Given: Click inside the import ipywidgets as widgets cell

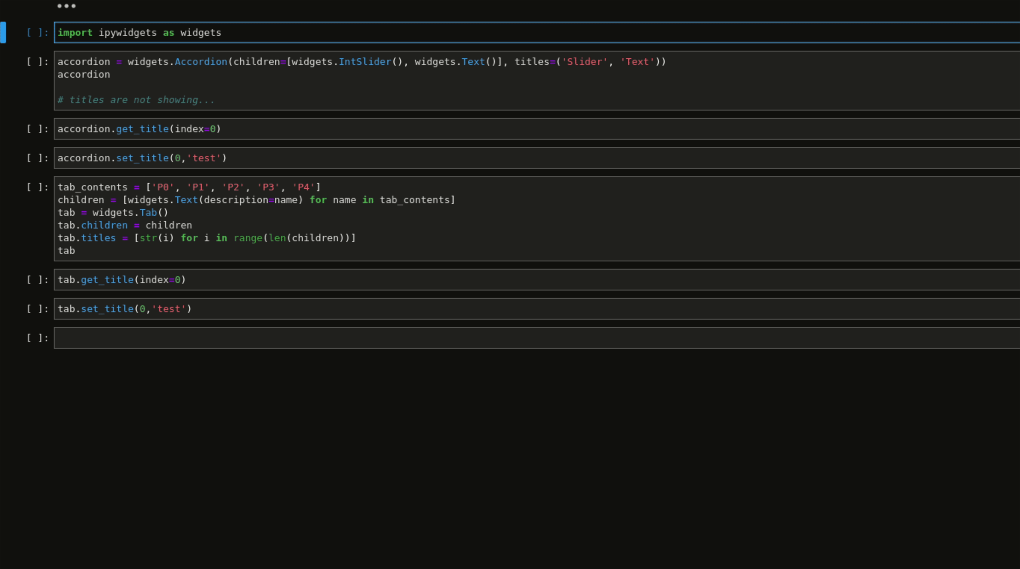Looking at the screenshot, I should coord(139,33).
